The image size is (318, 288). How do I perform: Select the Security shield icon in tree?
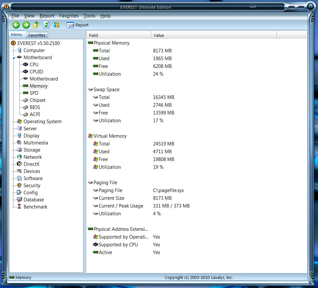[19, 186]
